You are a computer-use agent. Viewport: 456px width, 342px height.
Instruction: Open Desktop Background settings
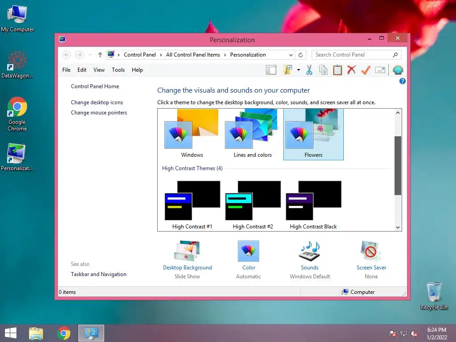tap(187, 259)
